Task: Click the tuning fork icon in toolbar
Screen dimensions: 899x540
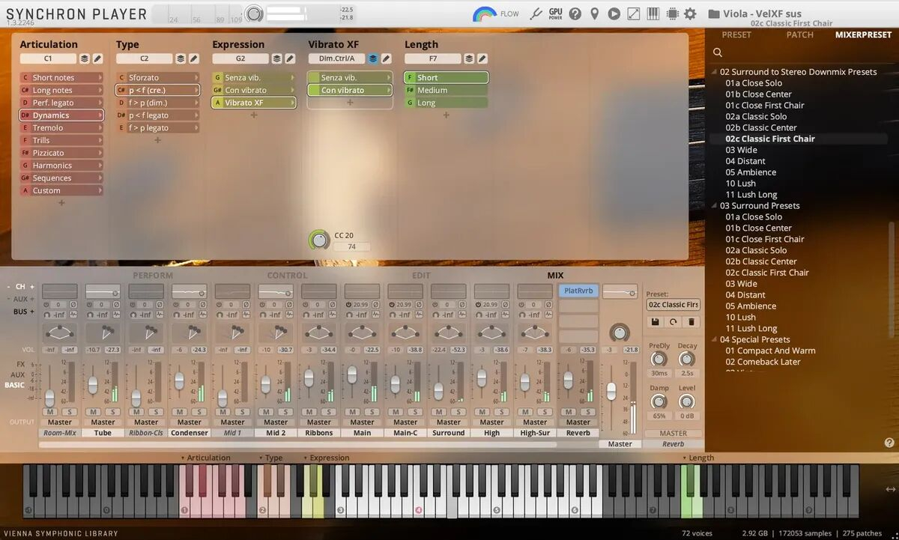Action: [x=536, y=13]
